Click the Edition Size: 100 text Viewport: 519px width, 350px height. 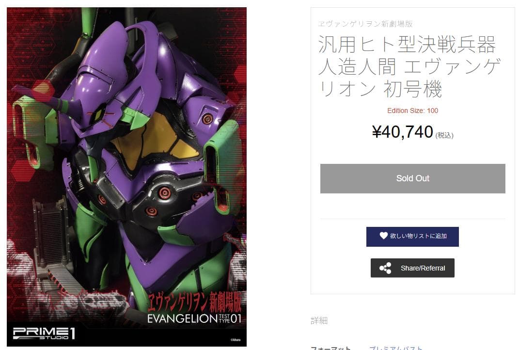pyautogui.click(x=412, y=111)
